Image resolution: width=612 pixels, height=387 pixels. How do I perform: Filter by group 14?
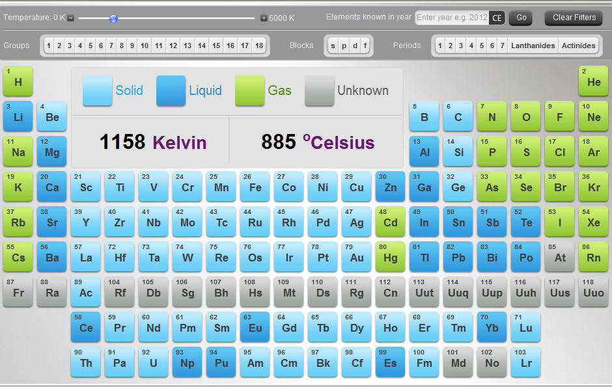coord(202,46)
